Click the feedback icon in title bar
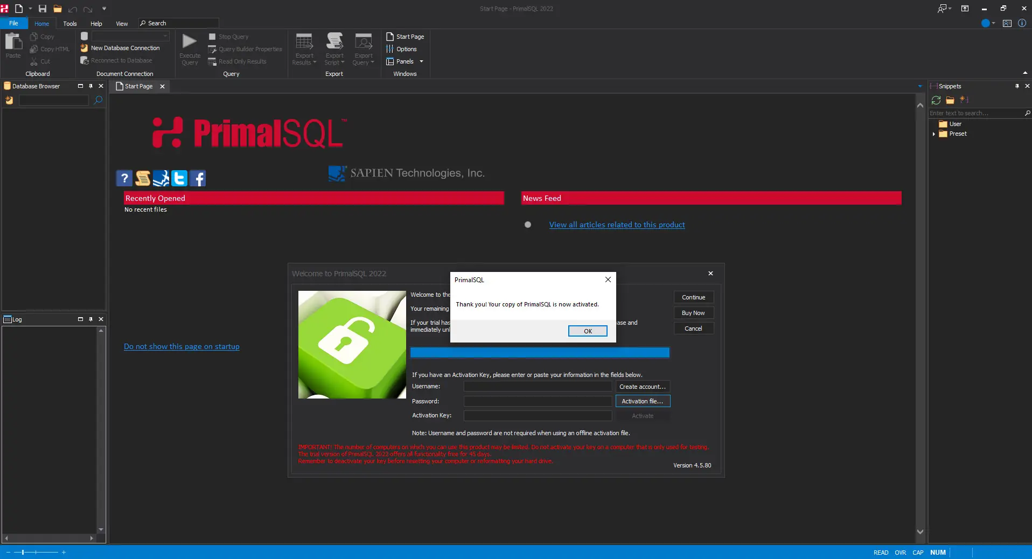 click(x=944, y=9)
